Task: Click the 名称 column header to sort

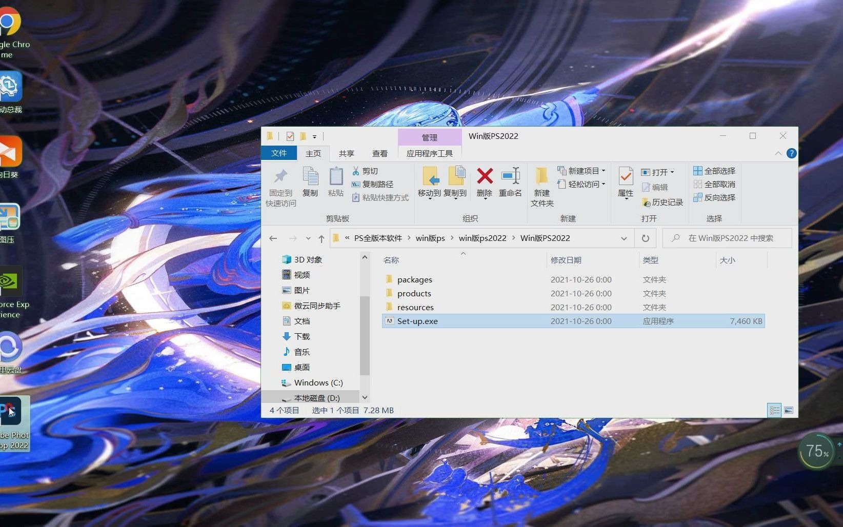Action: pos(391,260)
